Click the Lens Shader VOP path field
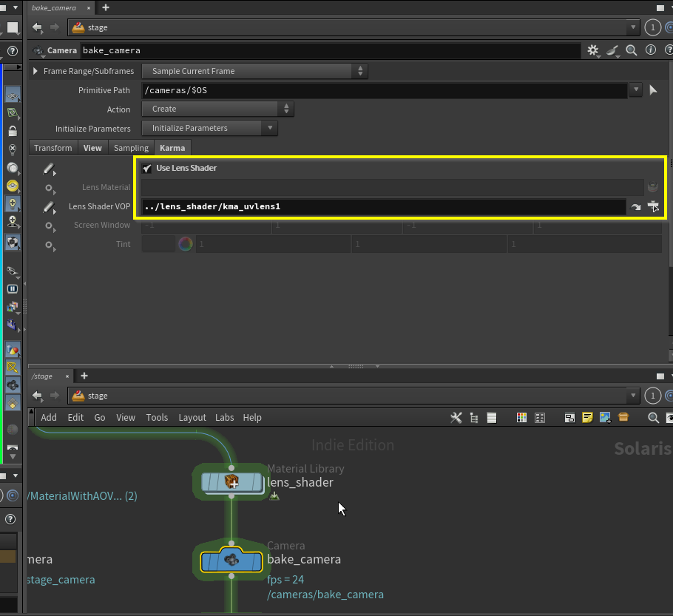 (x=384, y=207)
